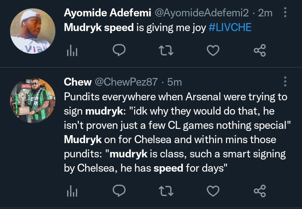The image size is (302, 209).
Task: Like Ayomide Adefemi's tweet
Action: [x=213, y=51]
